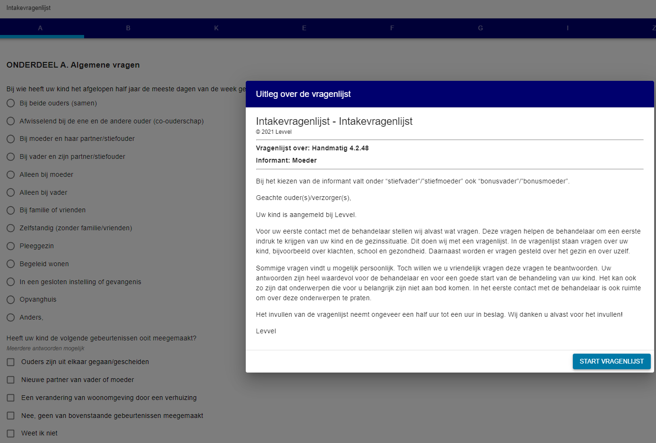Tick Nieuwe partner van vader of moeder
The height and width of the screenshot is (443, 656).
(10, 380)
